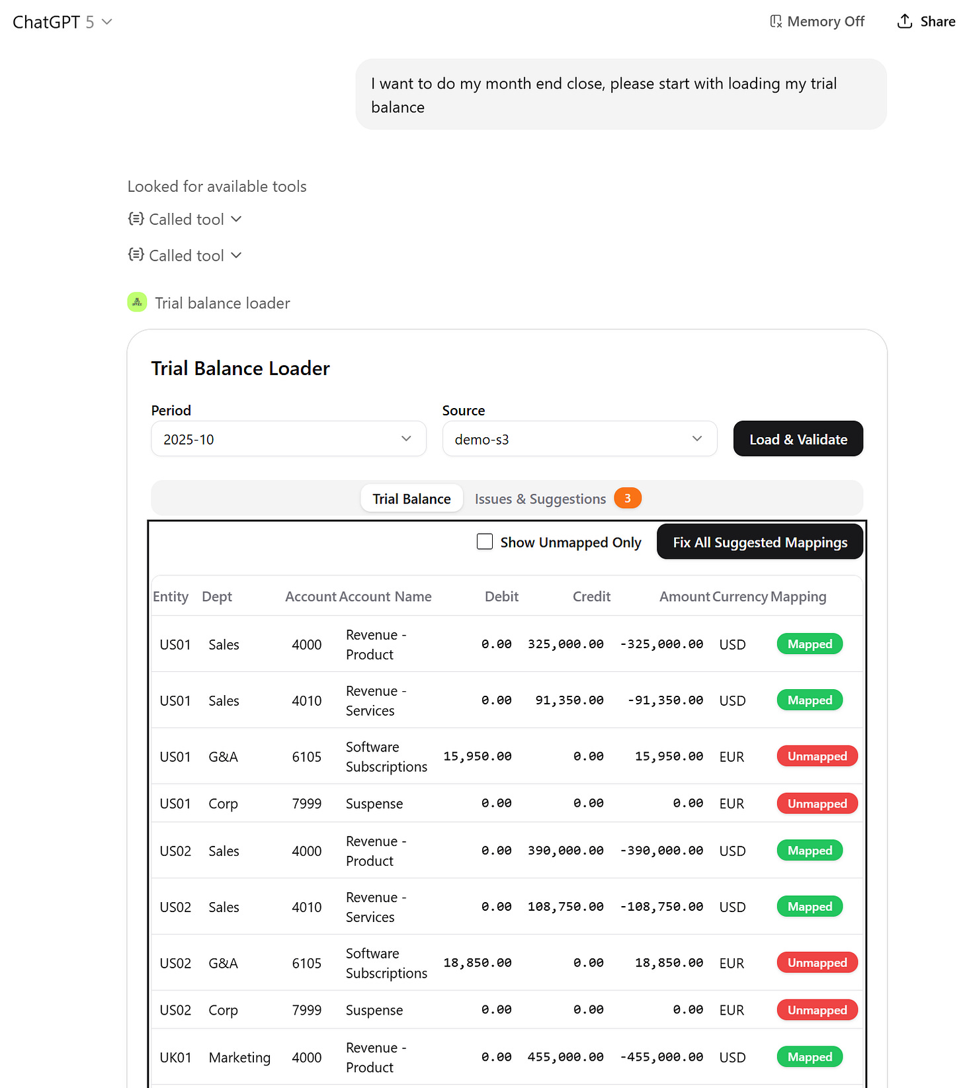Open the Source dropdown showing demo-s3

(579, 439)
